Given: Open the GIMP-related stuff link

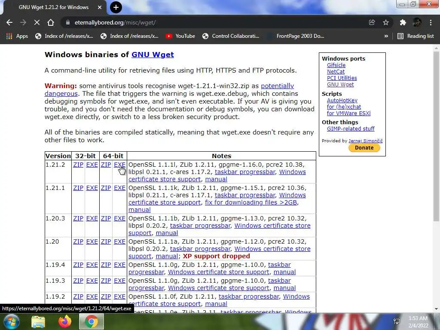Looking at the screenshot, I should tap(351, 128).
